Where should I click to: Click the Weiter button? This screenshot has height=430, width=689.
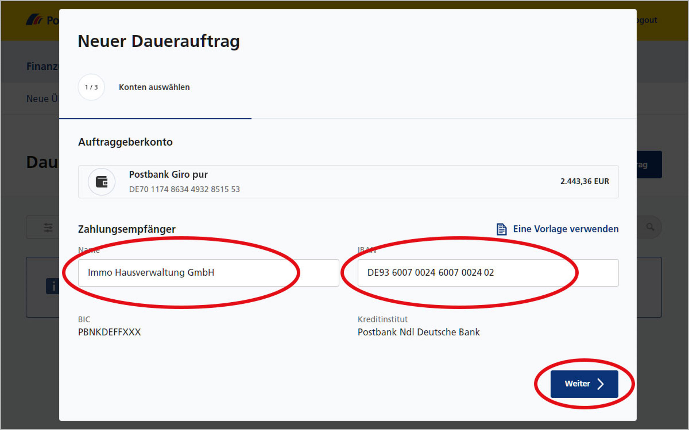coord(584,384)
